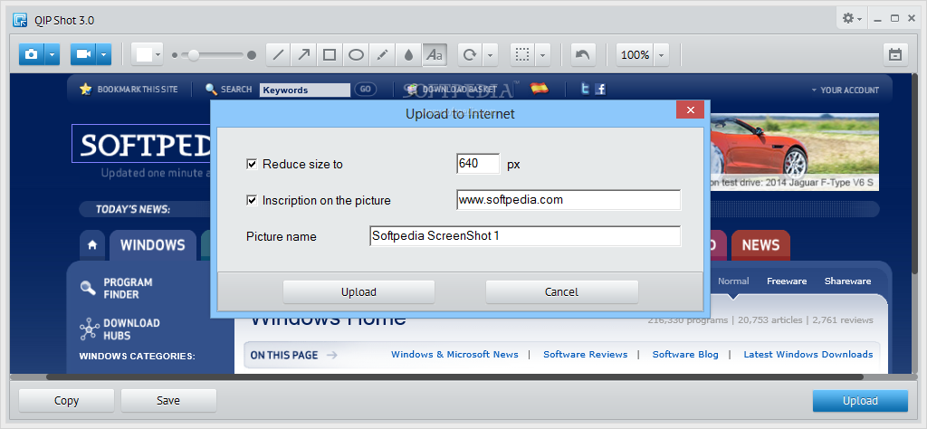Click the white color swatch in toolbar

coord(144,54)
